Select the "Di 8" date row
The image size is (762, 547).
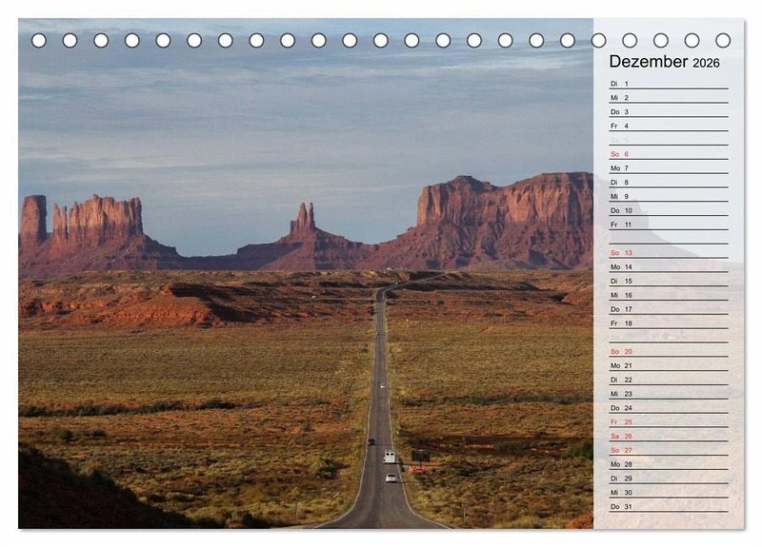(x=669, y=182)
